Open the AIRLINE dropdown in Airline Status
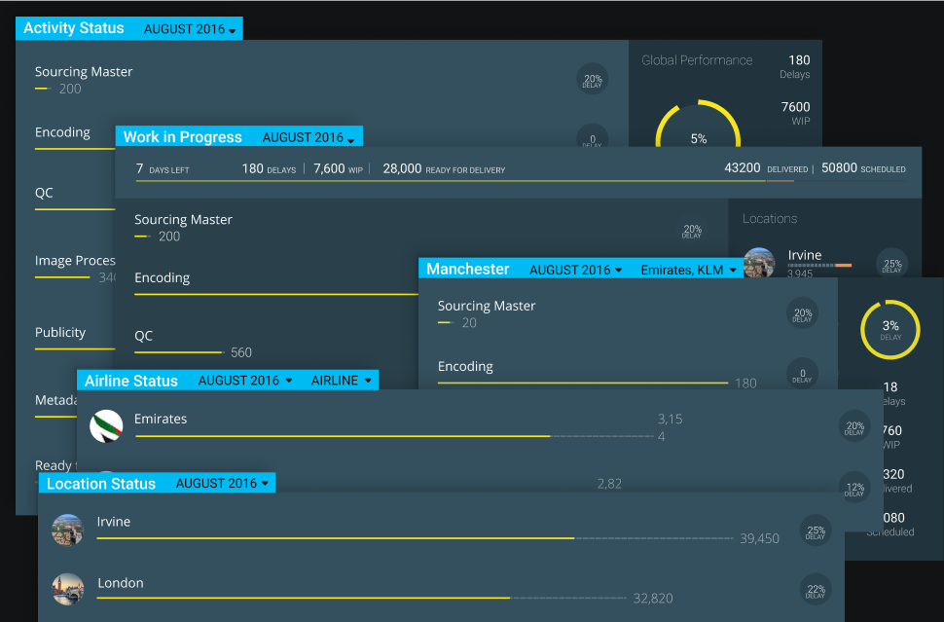The height and width of the screenshot is (622, 944). pos(342,381)
